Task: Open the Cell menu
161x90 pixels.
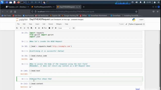Action: [44, 24]
